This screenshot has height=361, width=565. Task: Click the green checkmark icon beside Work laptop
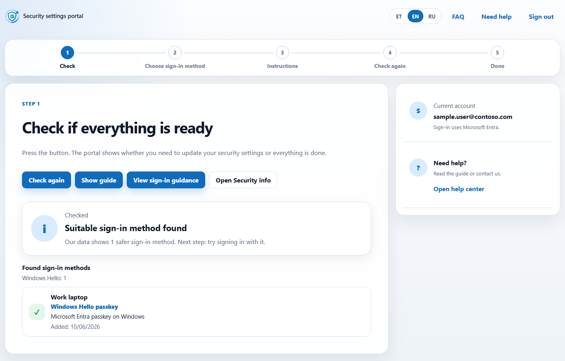37,312
